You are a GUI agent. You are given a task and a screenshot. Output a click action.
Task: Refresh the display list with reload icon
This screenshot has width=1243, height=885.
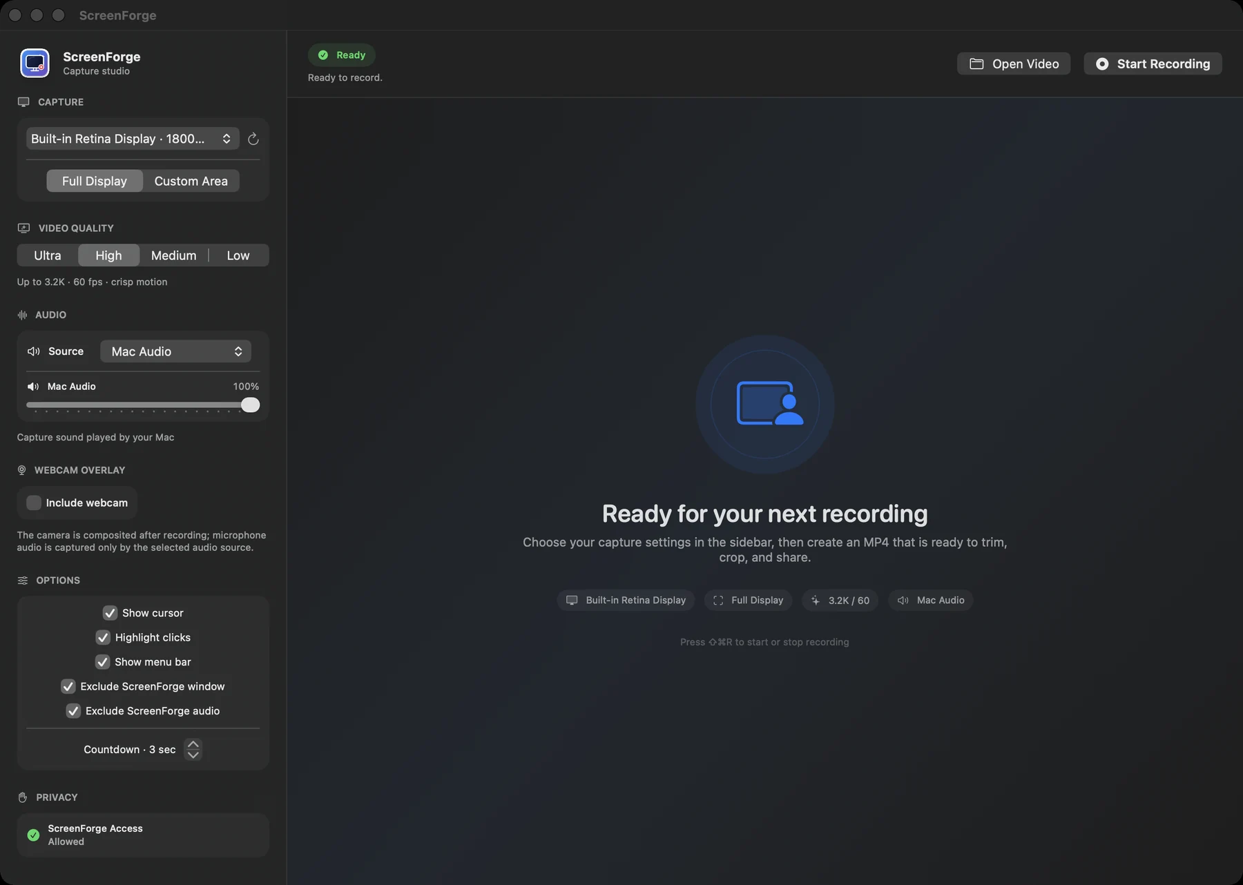point(253,139)
